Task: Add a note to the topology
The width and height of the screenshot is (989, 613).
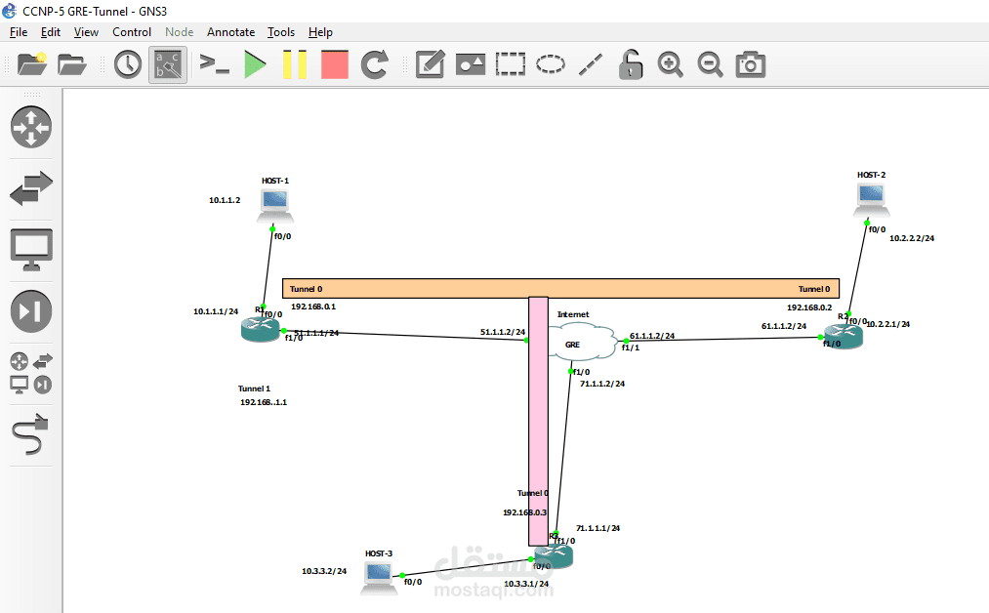Action: (431, 64)
